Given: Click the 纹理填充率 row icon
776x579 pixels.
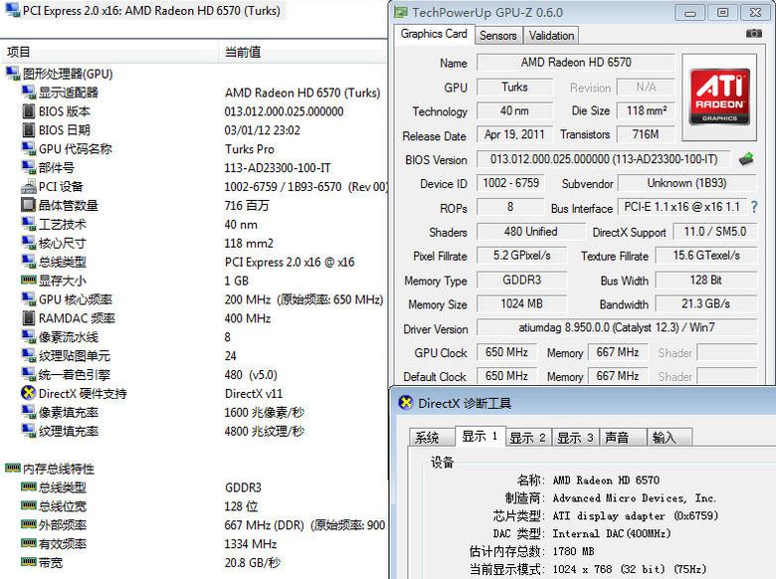Looking at the screenshot, I should point(29,431).
